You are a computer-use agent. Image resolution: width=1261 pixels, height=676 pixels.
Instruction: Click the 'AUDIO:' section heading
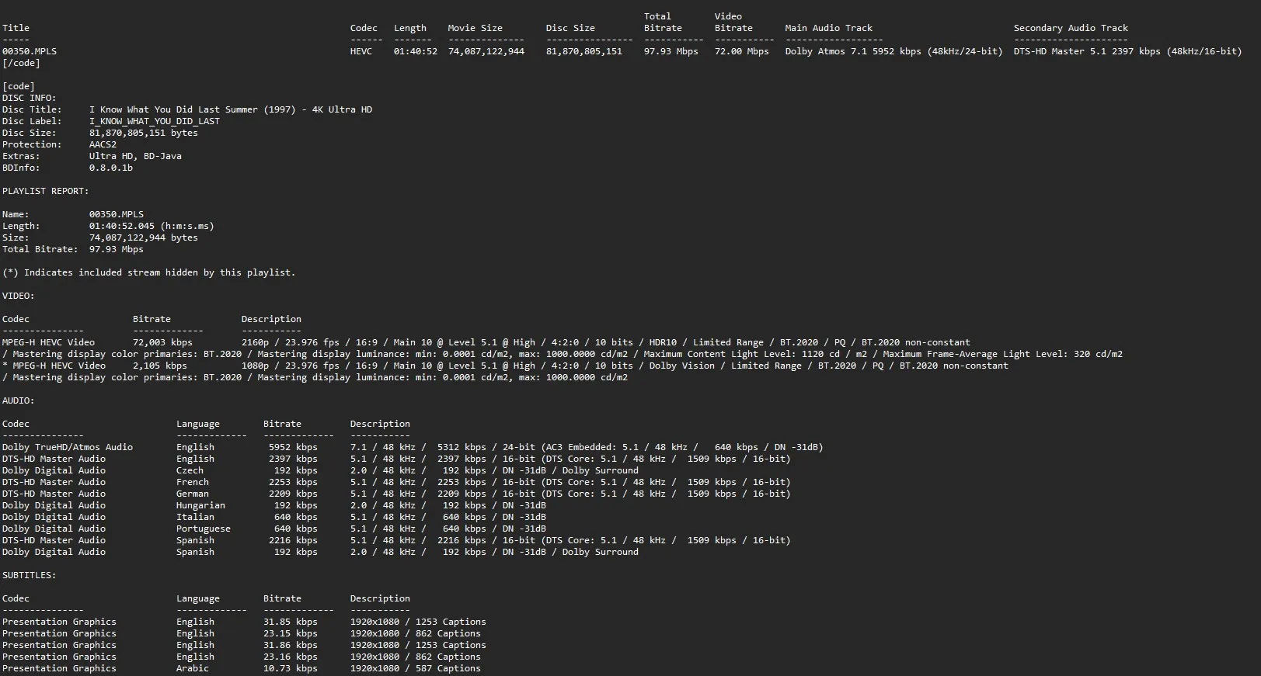(x=18, y=400)
